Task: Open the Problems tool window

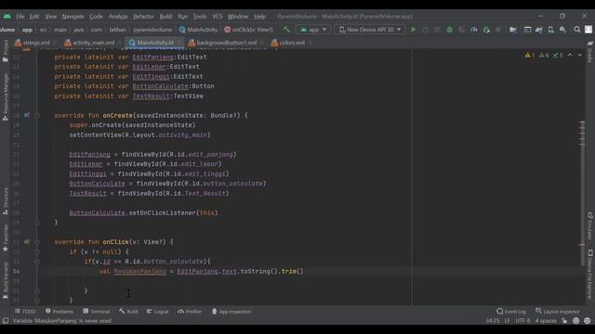Action: [59, 312]
